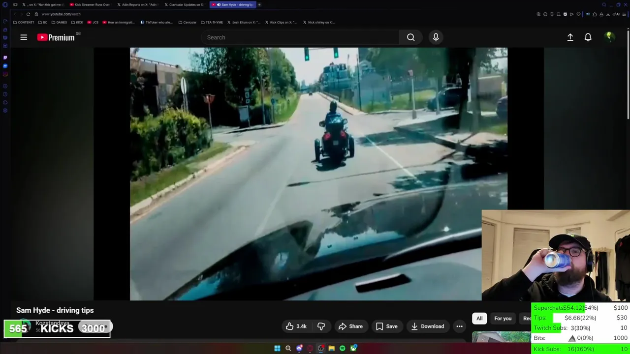Open the tab search magnifier

[604, 4]
